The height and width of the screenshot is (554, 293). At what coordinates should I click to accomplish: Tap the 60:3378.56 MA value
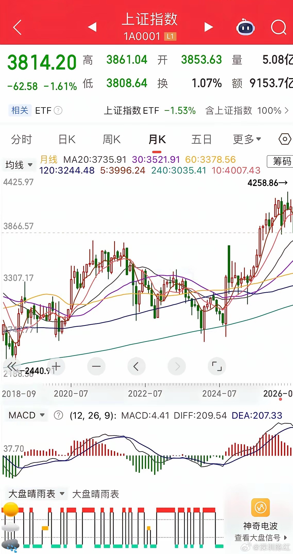(211, 160)
